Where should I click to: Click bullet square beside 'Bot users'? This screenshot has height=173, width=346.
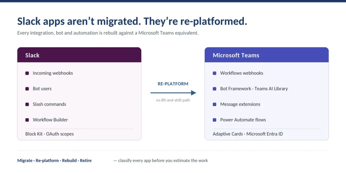[27, 89]
